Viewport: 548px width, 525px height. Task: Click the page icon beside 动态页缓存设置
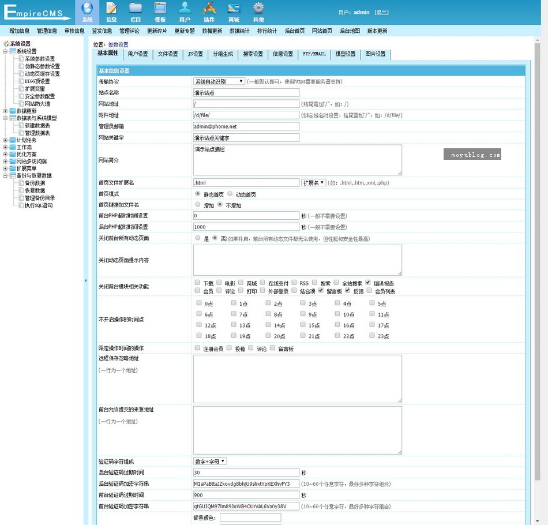(21, 73)
